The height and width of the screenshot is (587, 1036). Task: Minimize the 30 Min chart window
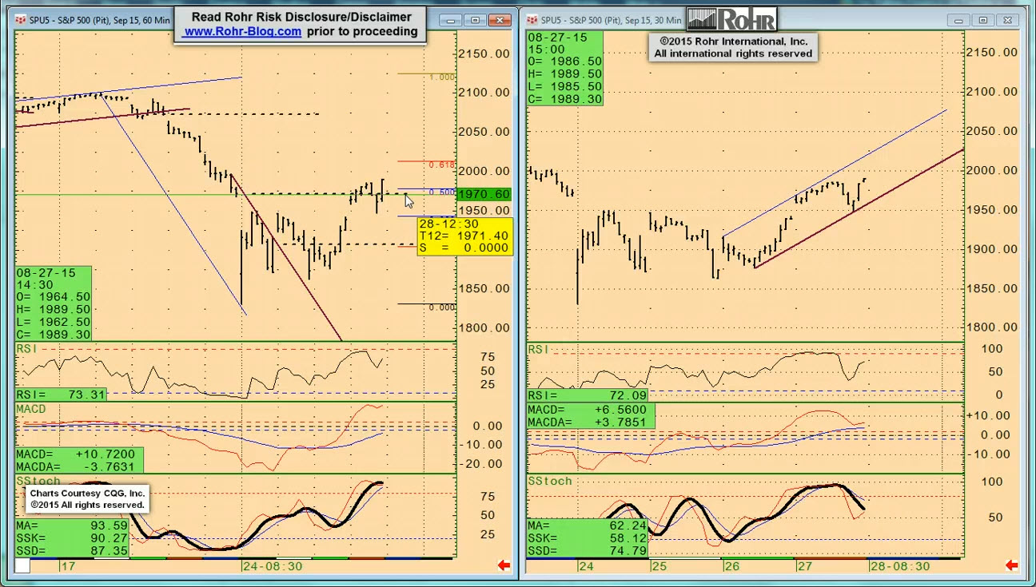[x=959, y=20]
